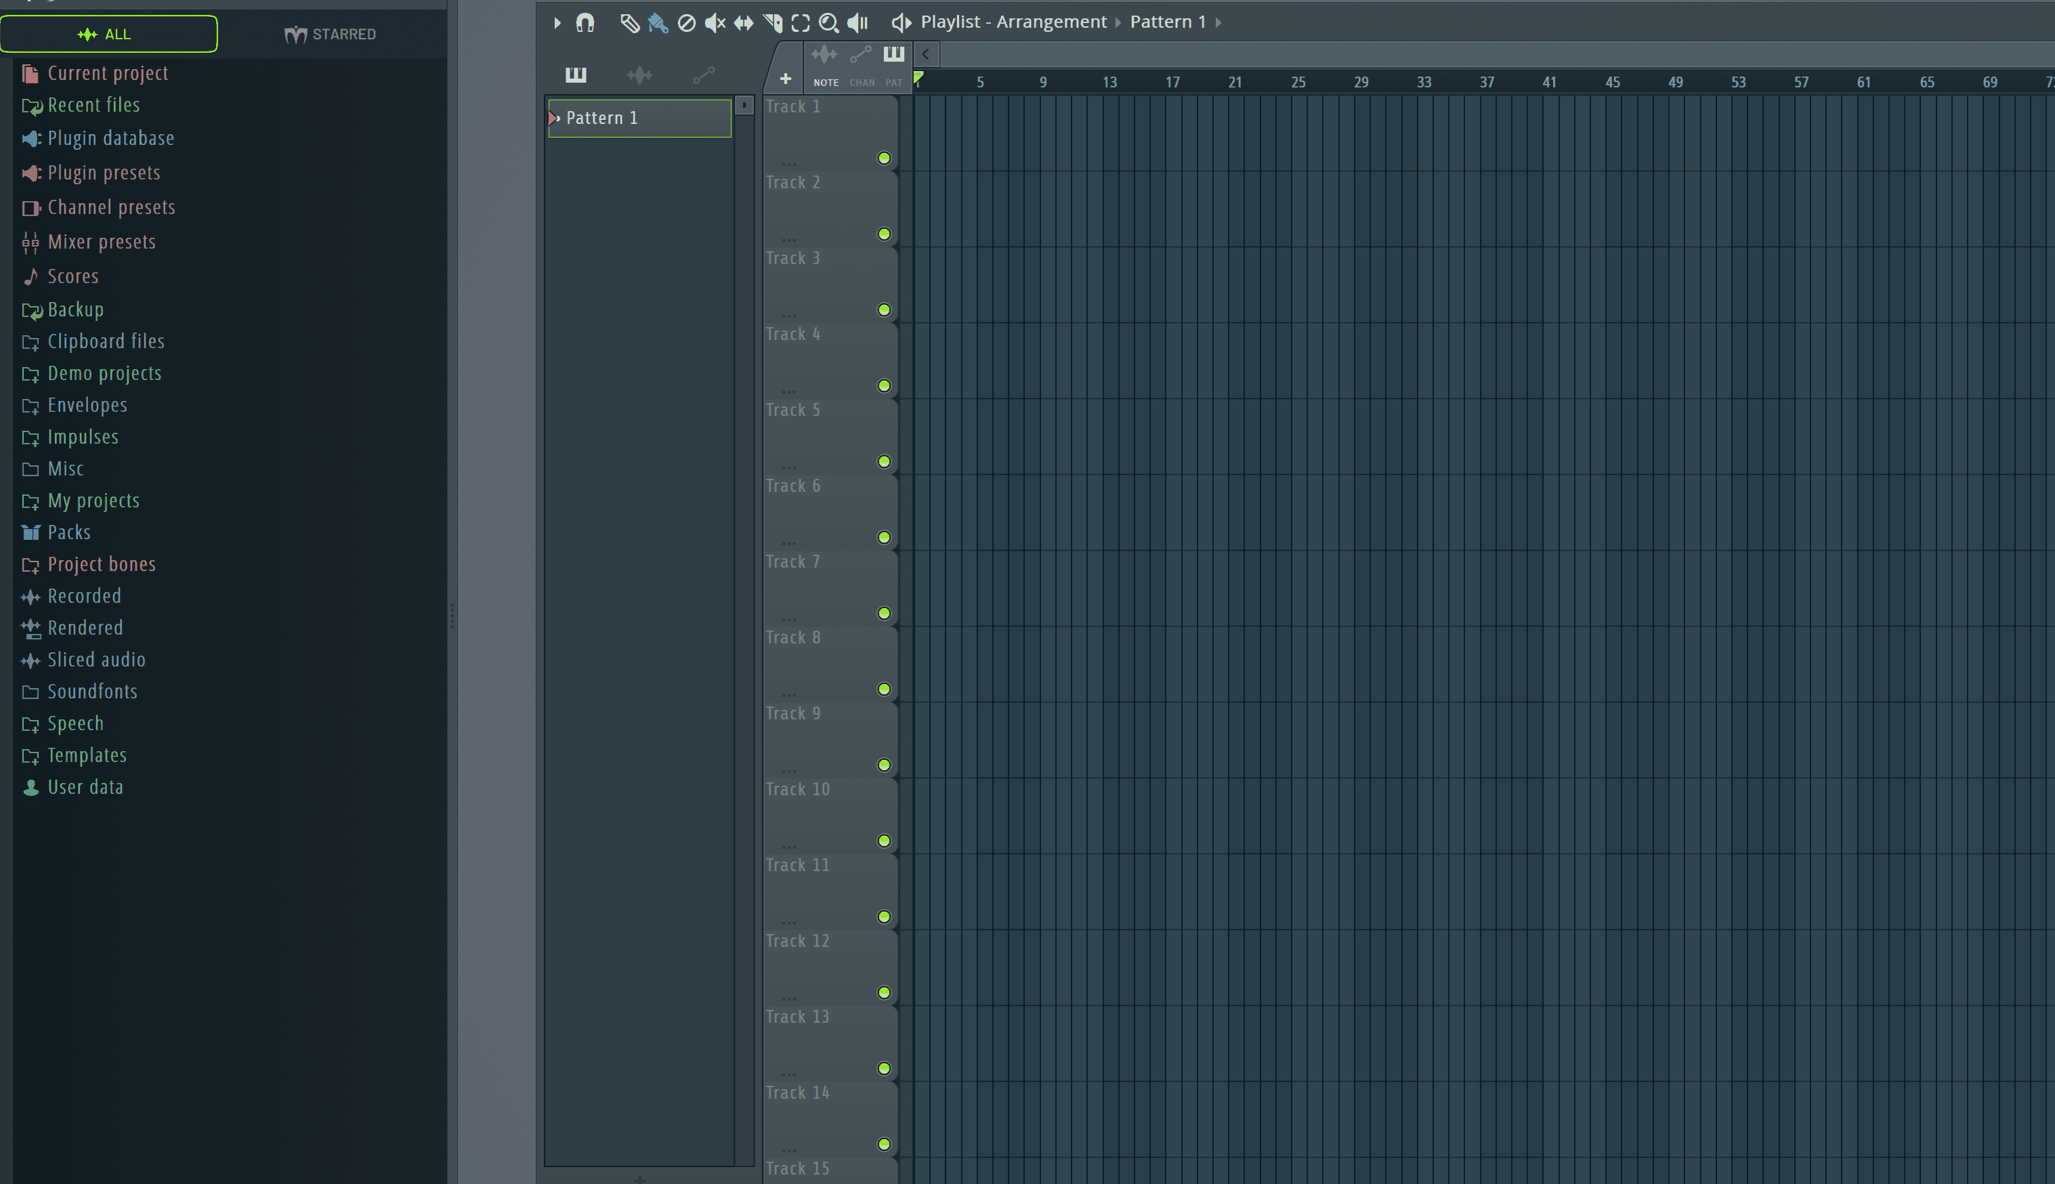Mute Track 5 with green toggle
Viewport: 2055px width, 1184px height.
point(884,462)
